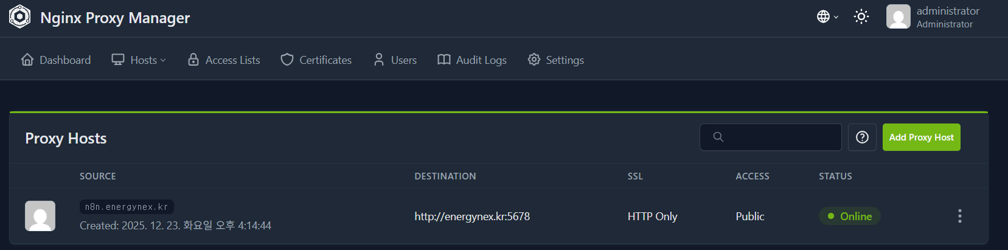Open three-dot actions menu for n8n.energynex.kr

pos(959,216)
